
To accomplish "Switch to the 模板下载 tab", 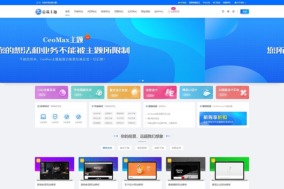I will point(159,148).
